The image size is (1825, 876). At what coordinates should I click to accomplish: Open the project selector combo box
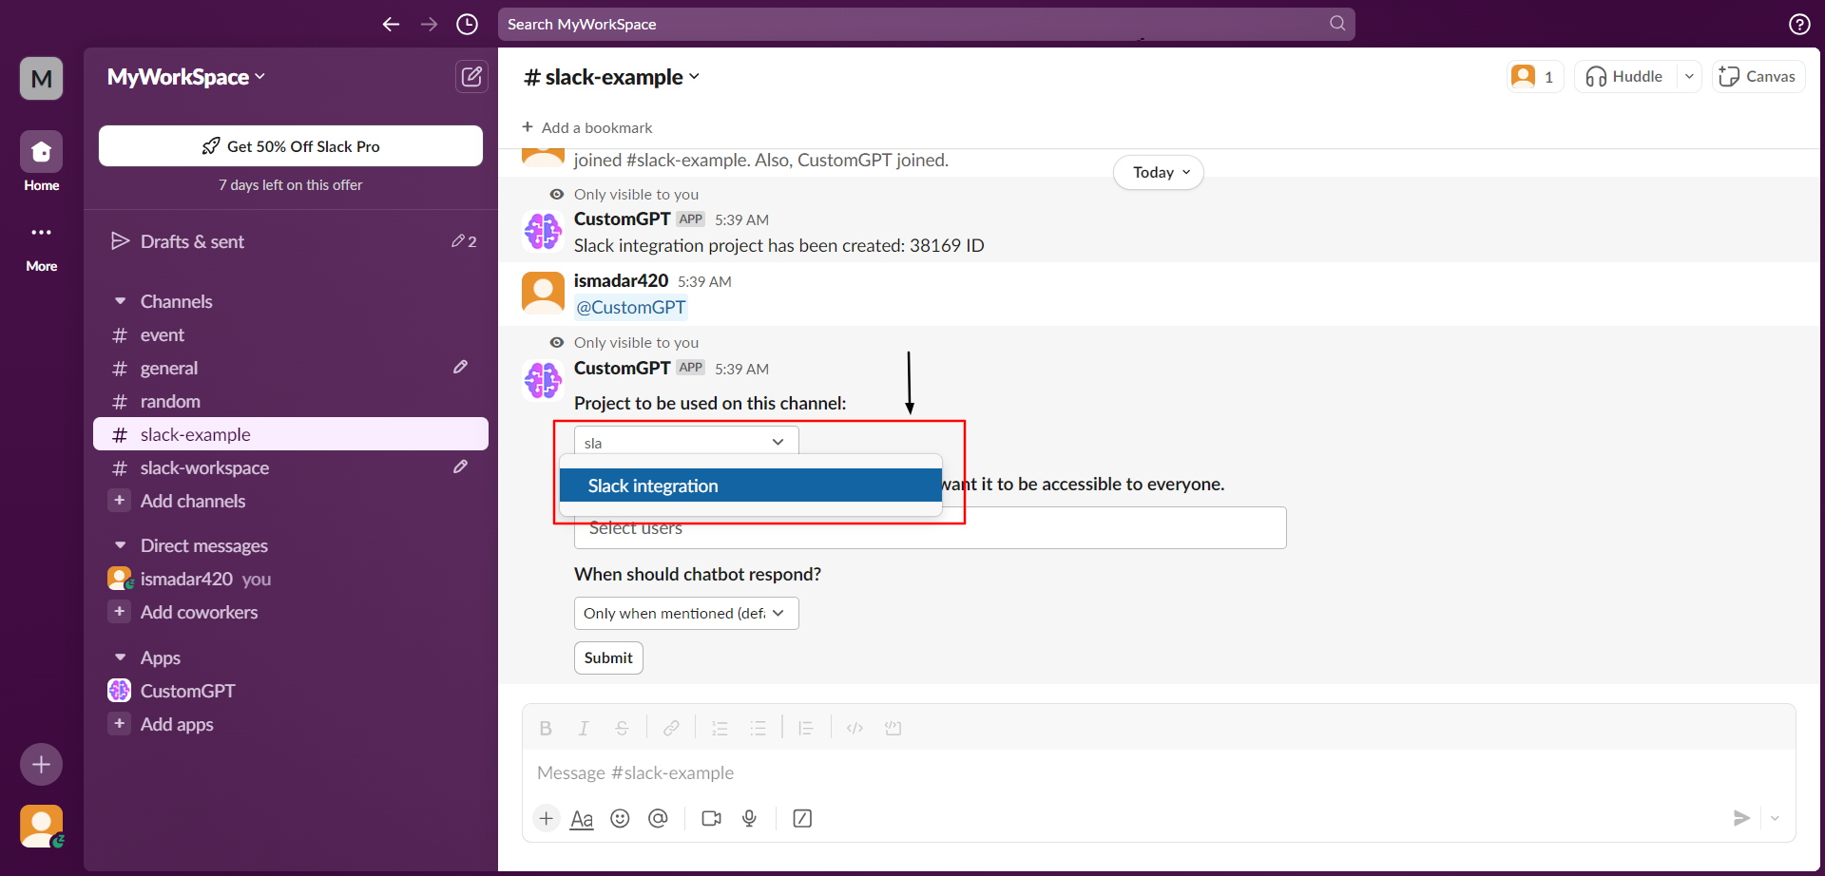click(686, 442)
